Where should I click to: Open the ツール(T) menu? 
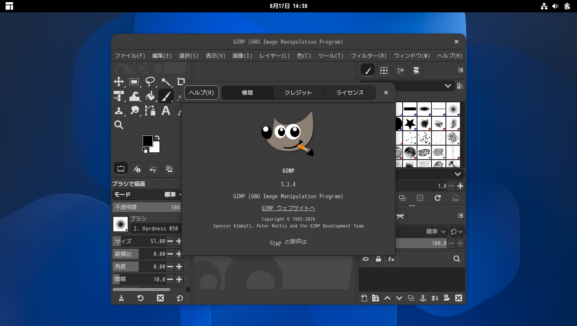click(x=331, y=56)
